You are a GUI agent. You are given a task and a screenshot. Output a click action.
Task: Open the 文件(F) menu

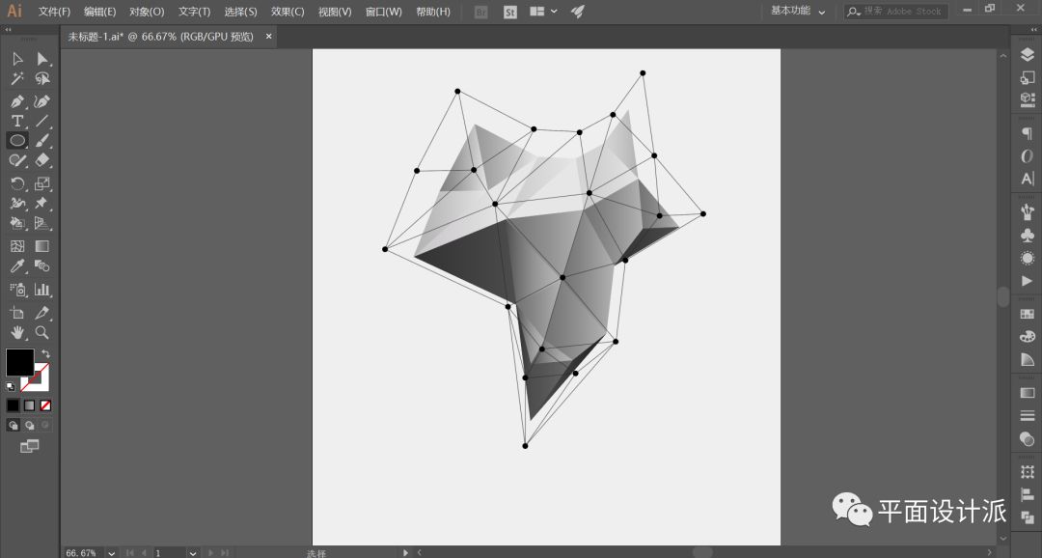tap(54, 12)
